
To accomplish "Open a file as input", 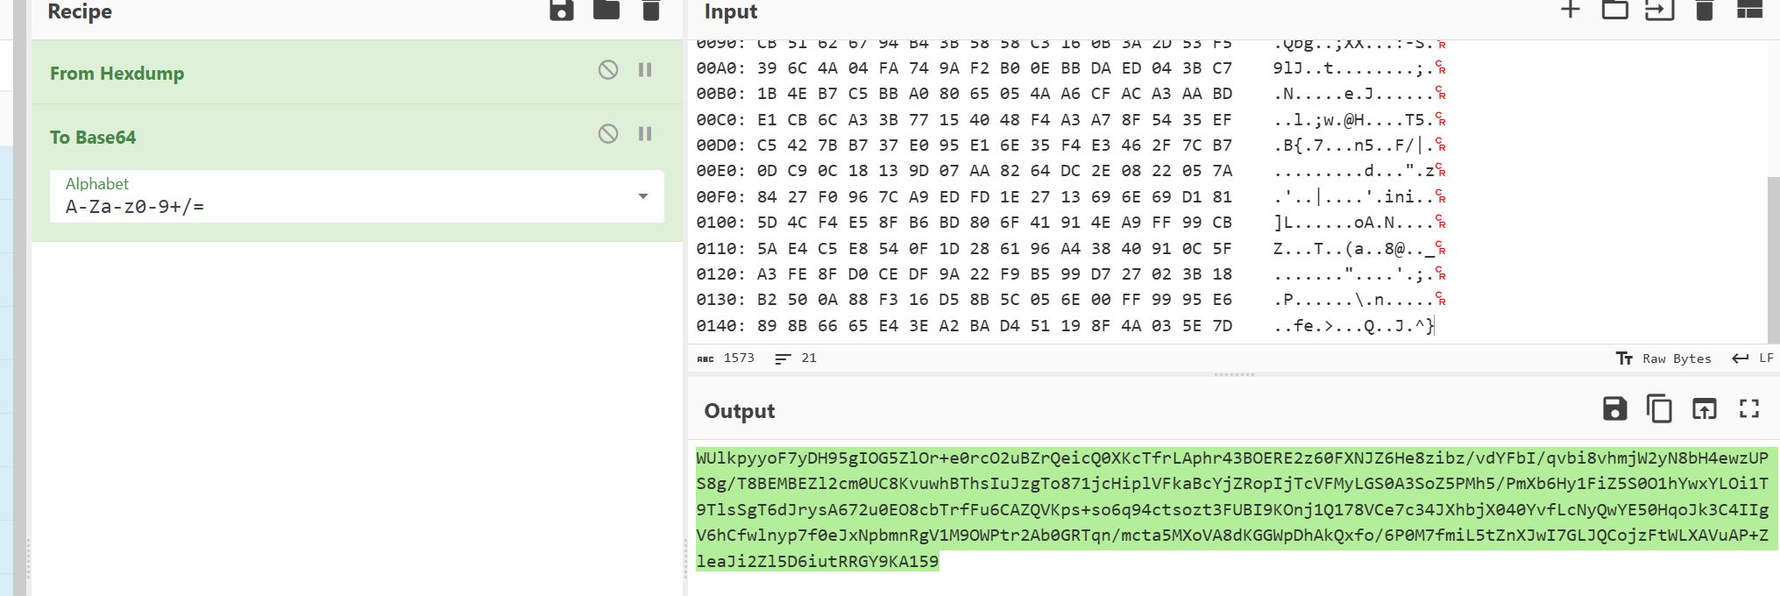I will 1659,11.
